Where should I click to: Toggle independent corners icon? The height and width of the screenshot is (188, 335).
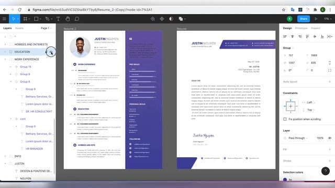tap(330, 70)
